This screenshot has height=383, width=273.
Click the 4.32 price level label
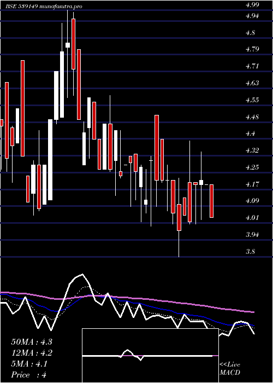[252, 150]
